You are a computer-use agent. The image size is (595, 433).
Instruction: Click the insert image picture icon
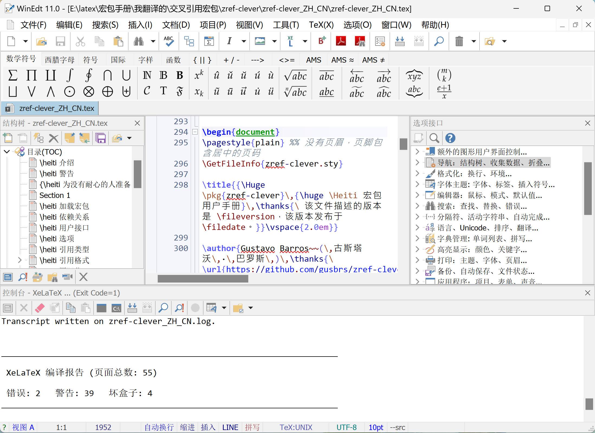[260, 41]
